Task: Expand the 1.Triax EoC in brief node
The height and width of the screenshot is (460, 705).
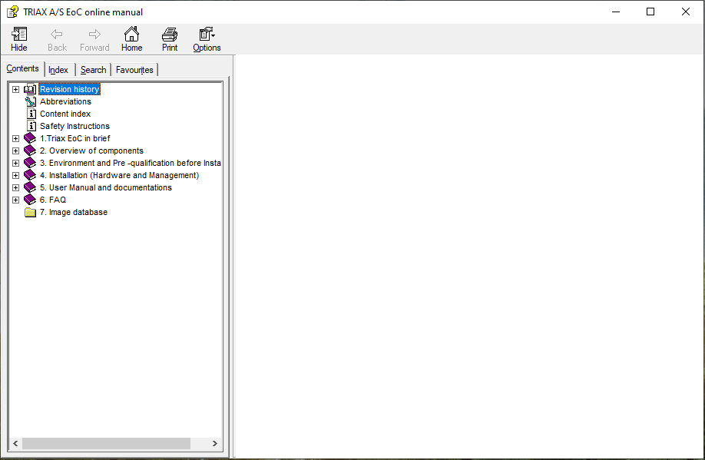Action: (15, 138)
